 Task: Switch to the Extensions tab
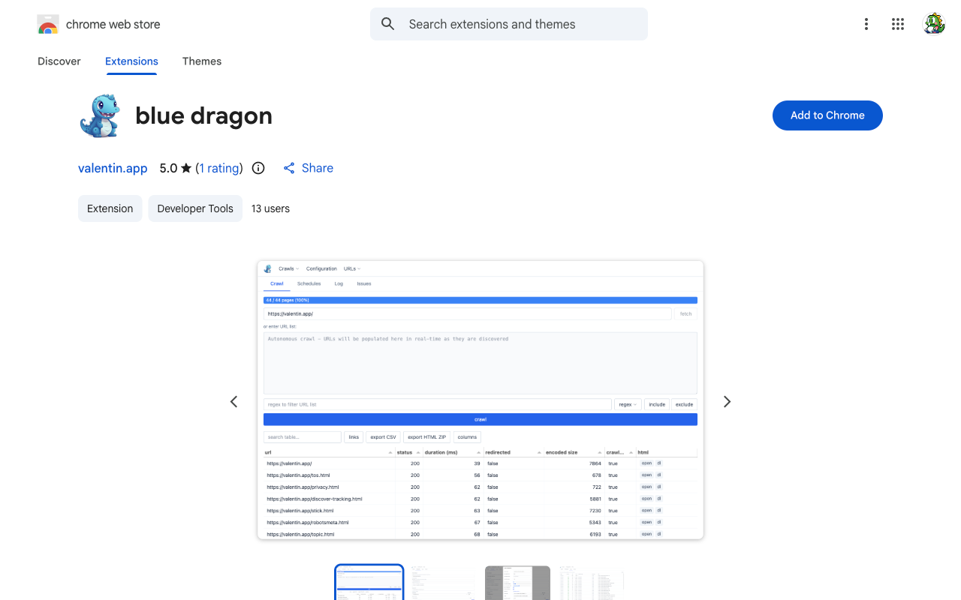[131, 61]
